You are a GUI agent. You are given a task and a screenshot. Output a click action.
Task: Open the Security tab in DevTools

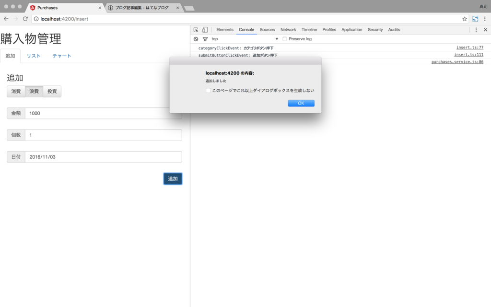(375, 30)
